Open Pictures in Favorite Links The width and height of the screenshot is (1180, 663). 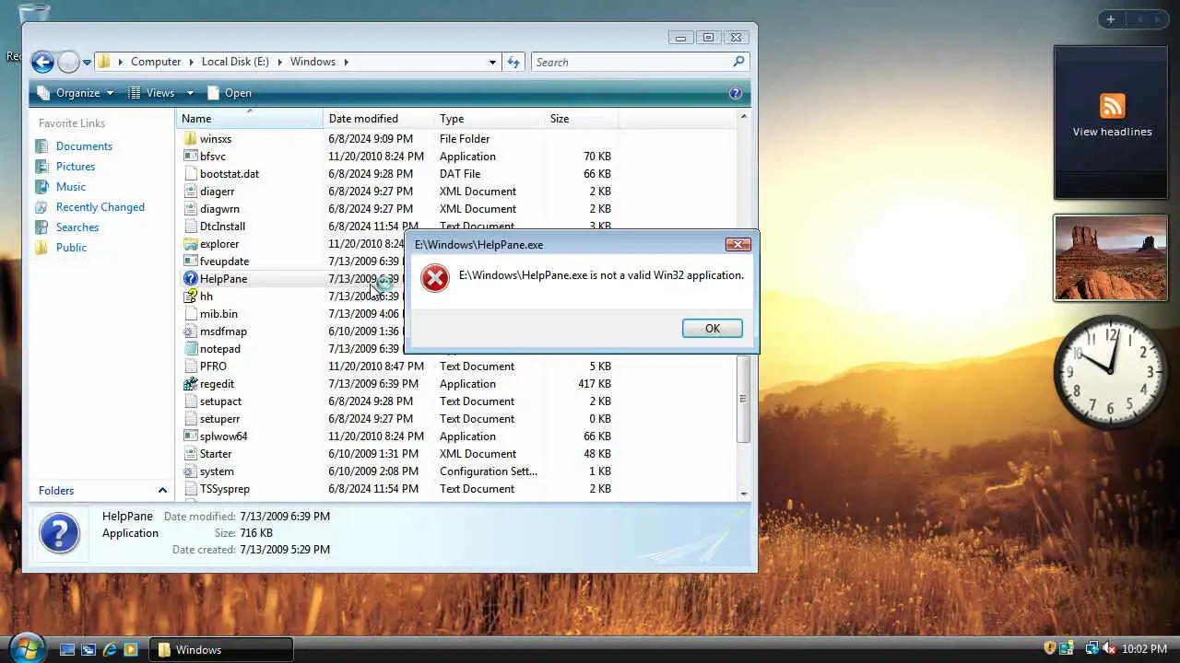coord(76,167)
